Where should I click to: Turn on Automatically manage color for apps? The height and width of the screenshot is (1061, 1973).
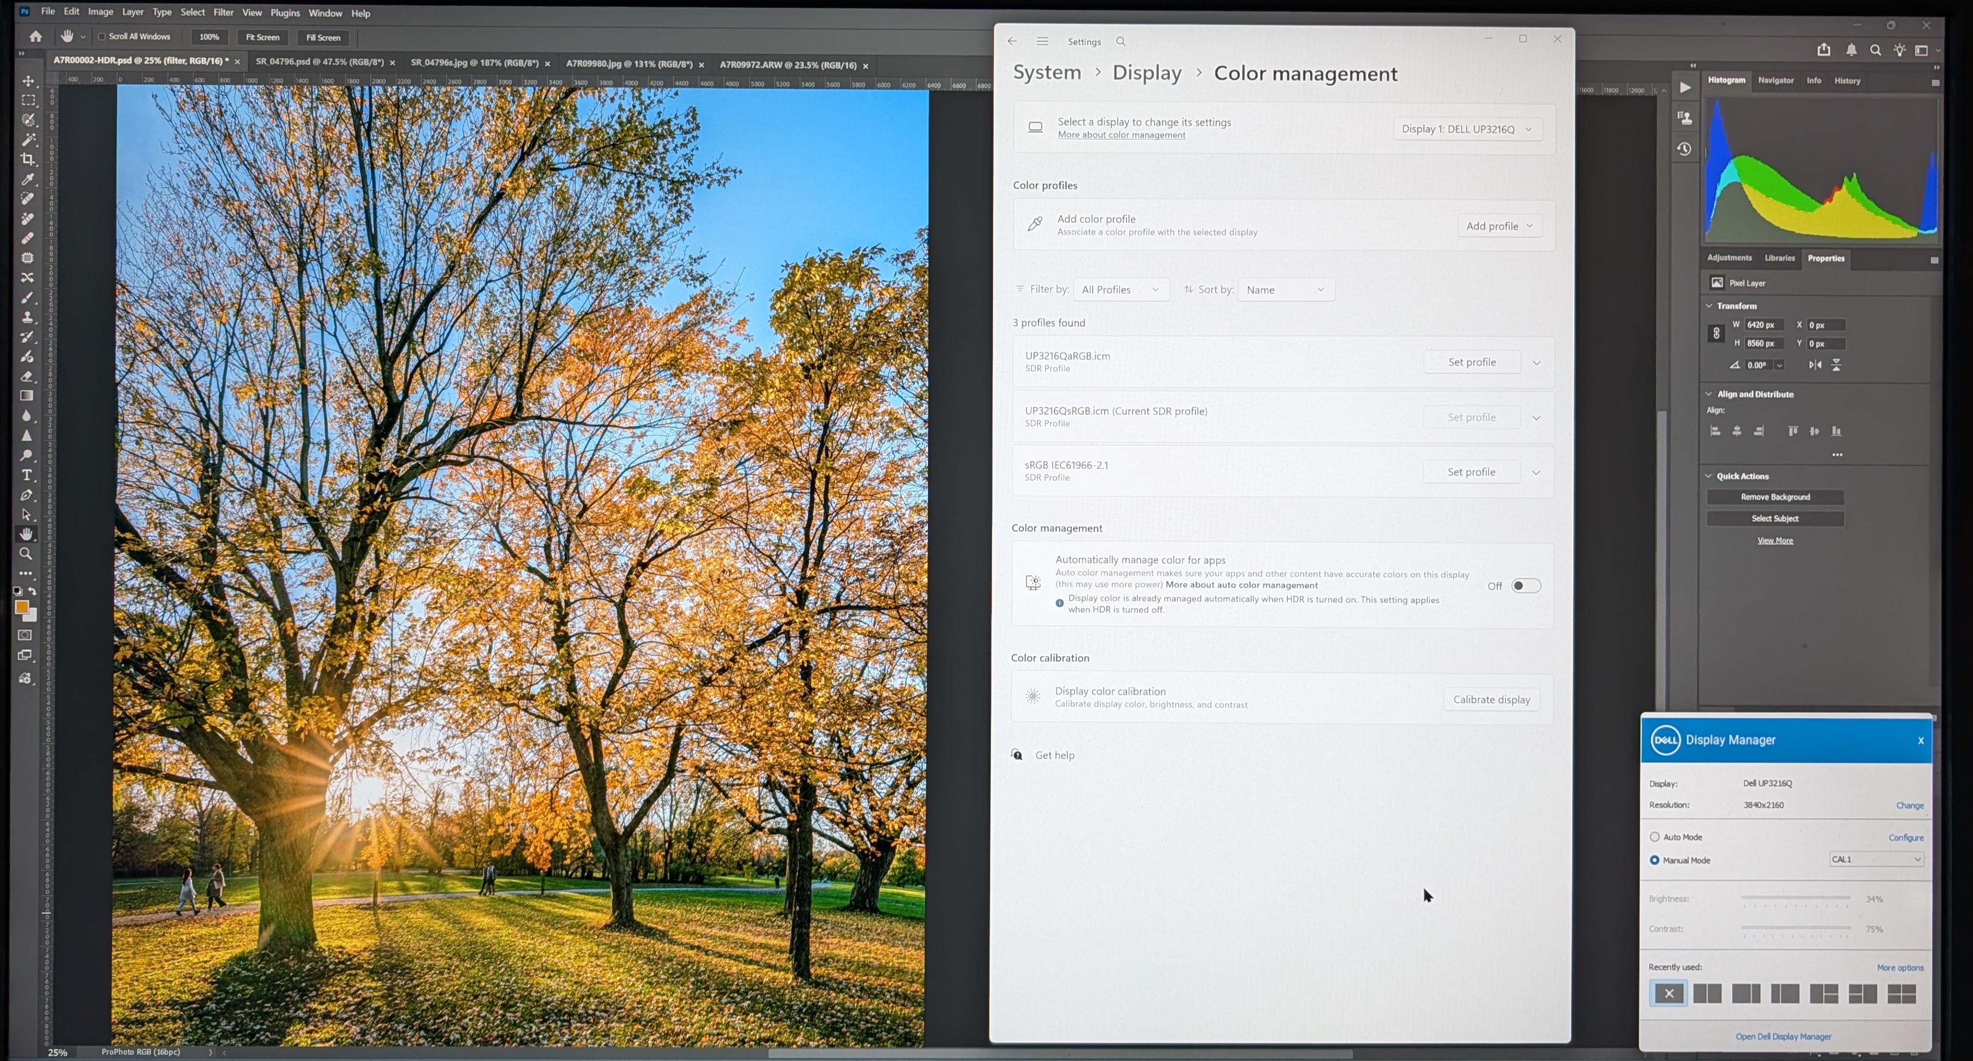(1526, 585)
